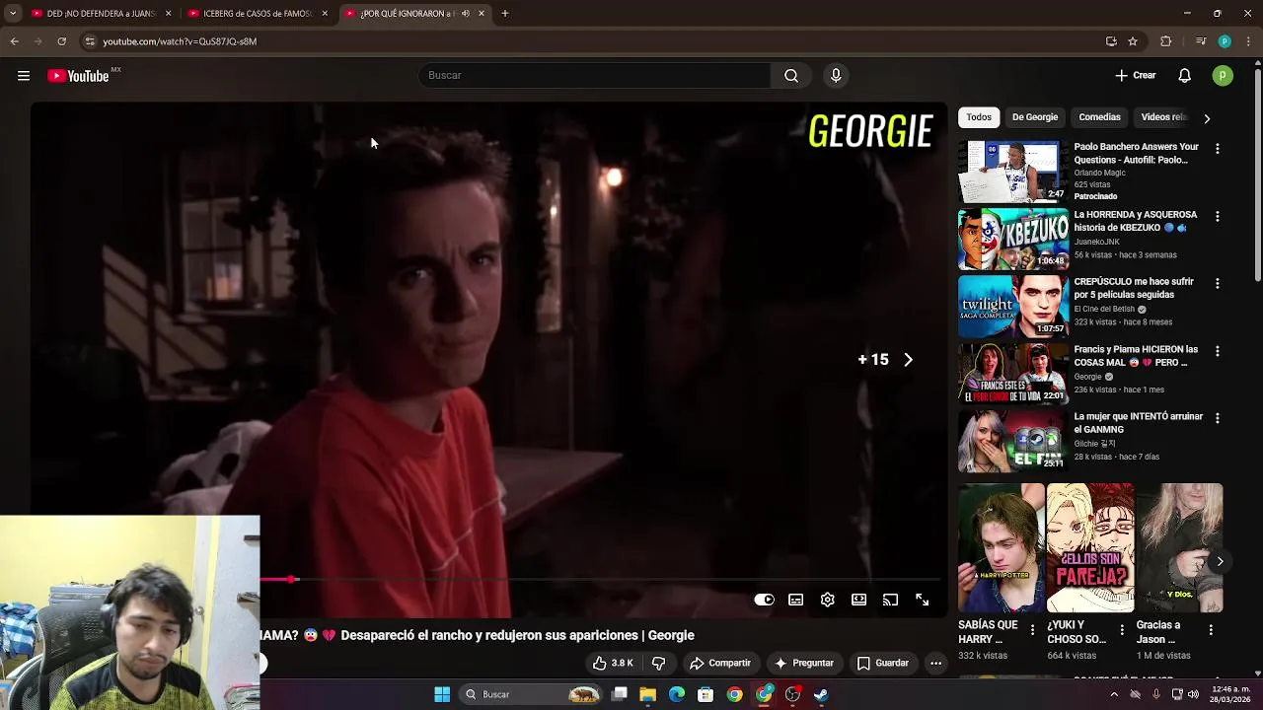Save the video with Guardar
1263x710 pixels.
(x=883, y=664)
